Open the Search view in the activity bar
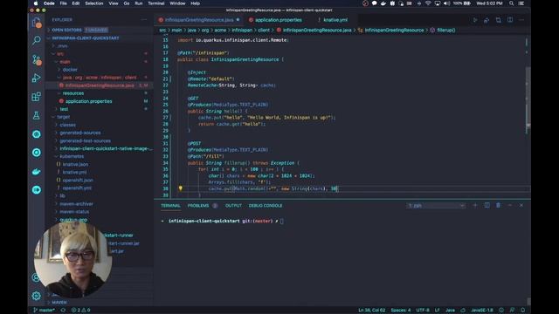559x314 pixels. (x=36, y=40)
